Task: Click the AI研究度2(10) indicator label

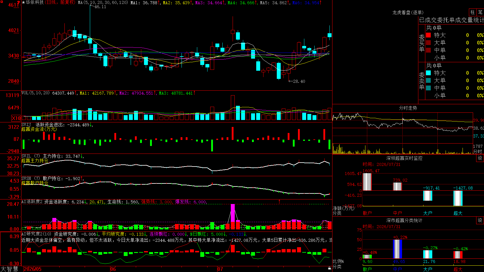Action: 36,234
